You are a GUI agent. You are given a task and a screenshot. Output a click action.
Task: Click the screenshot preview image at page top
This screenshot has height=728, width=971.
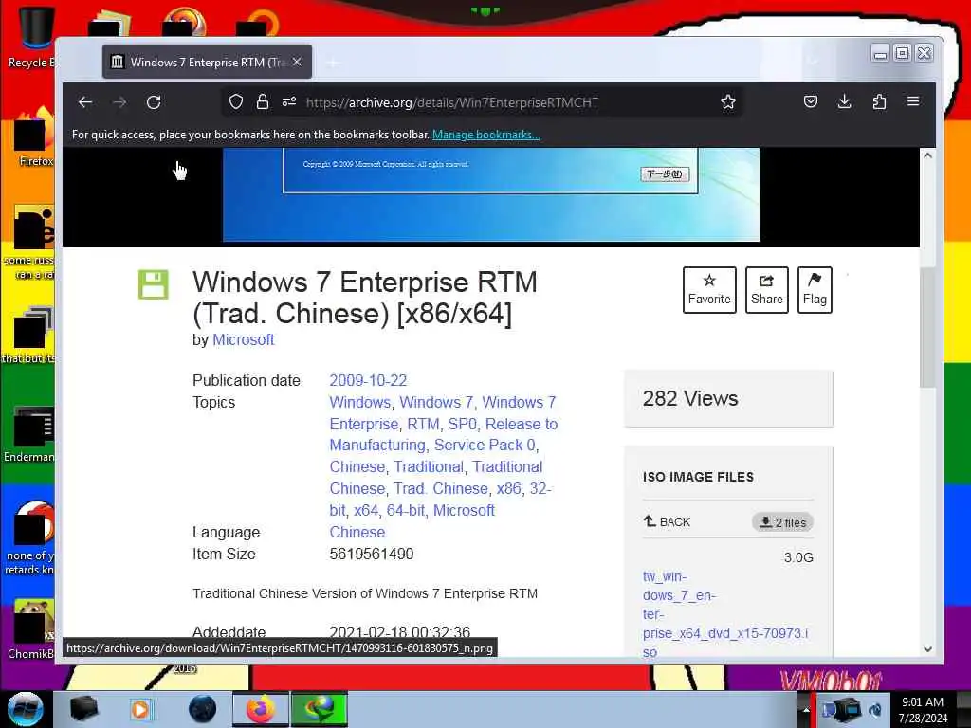click(490, 194)
